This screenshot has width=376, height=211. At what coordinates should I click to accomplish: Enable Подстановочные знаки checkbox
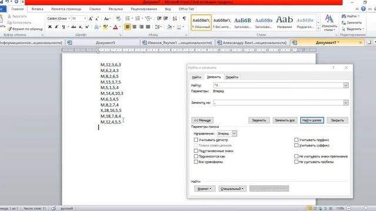[196, 151]
